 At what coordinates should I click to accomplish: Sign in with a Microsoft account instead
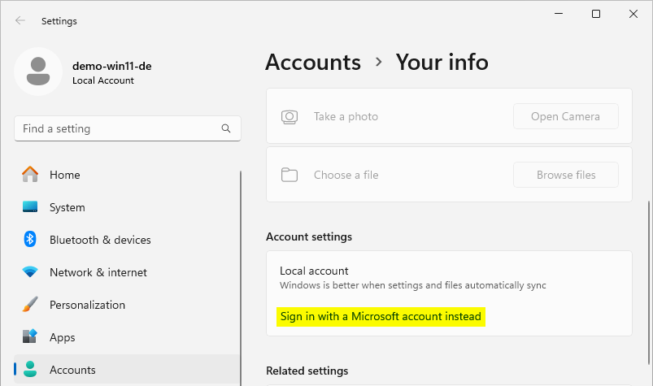tap(381, 317)
